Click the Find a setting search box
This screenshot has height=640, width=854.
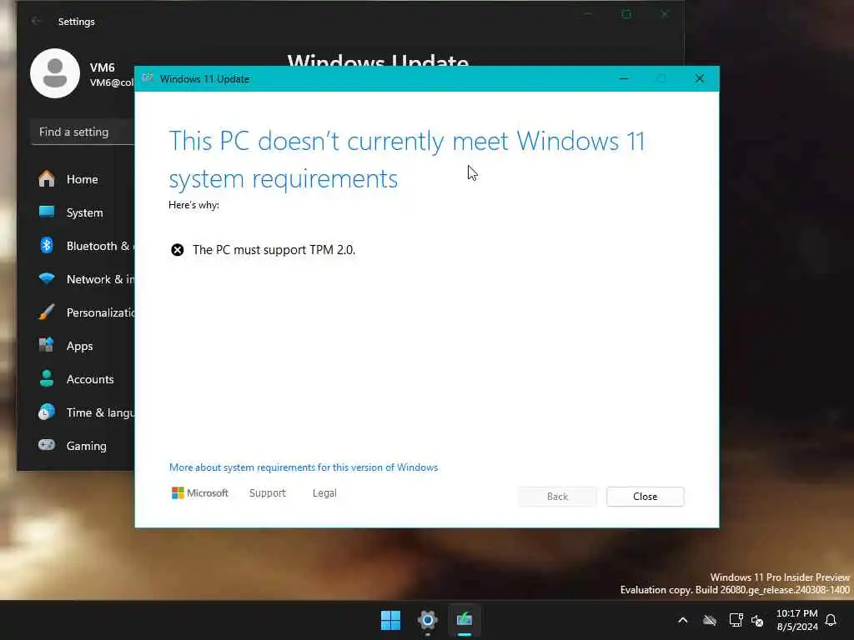point(83,132)
